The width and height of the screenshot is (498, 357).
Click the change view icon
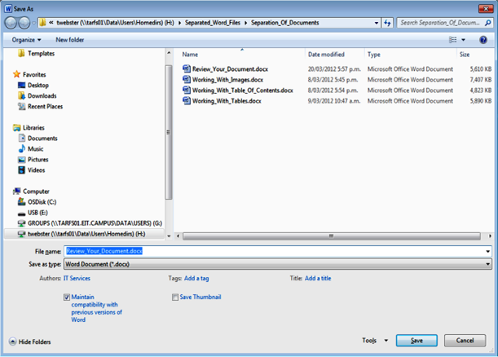pyautogui.click(x=452, y=40)
